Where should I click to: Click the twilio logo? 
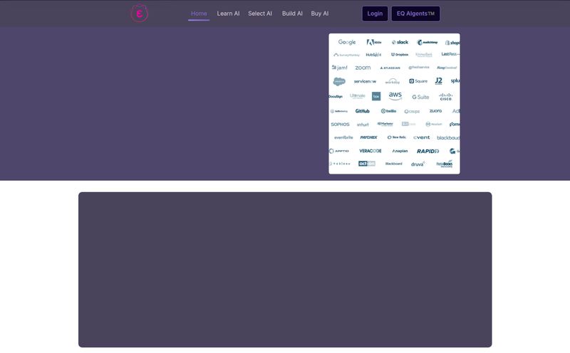pyautogui.click(x=388, y=111)
